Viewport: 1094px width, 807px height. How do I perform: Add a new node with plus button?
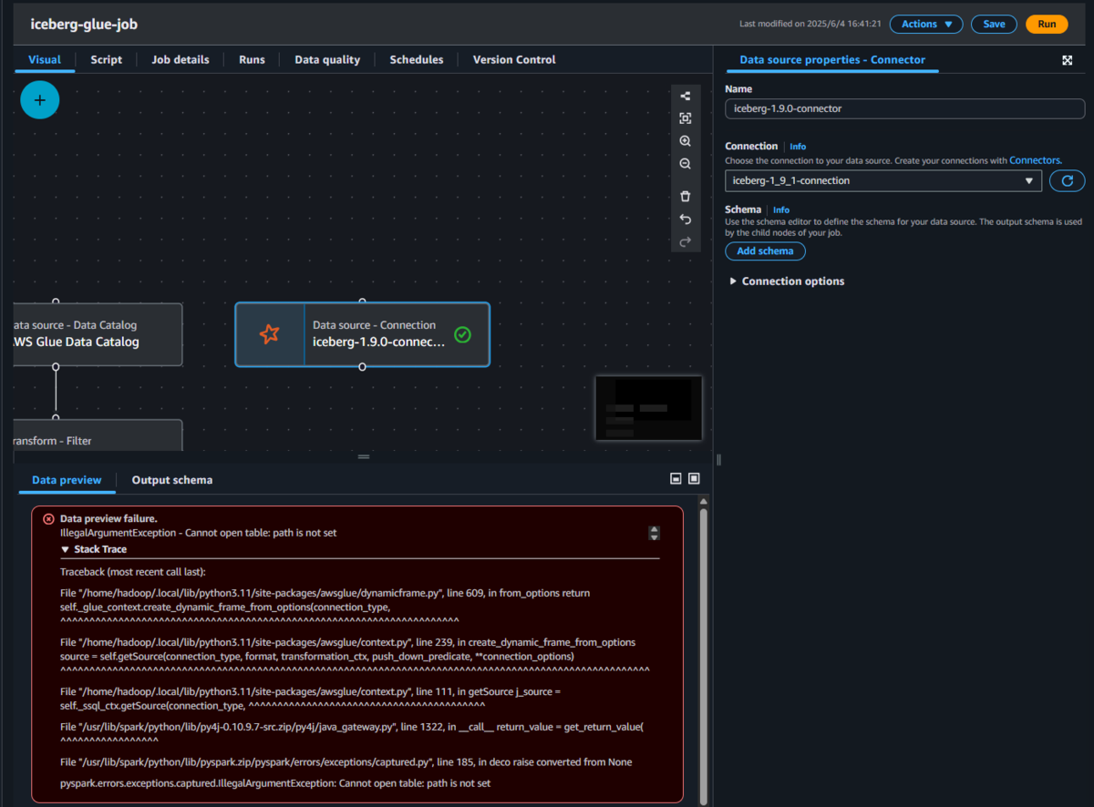point(40,100)
